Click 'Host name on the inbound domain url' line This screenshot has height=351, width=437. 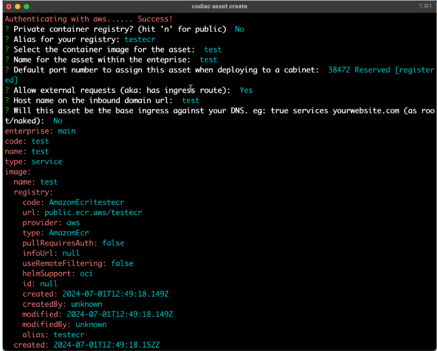tap(102, 100)
